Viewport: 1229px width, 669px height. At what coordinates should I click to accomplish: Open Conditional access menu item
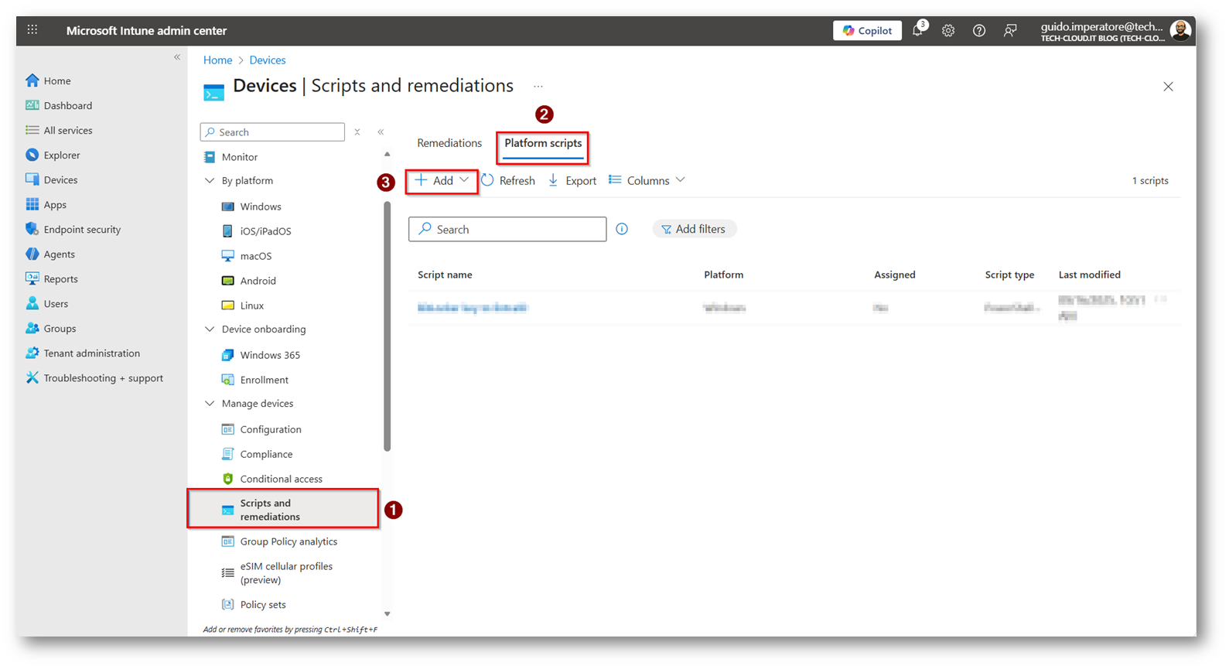(x=281, y=480)
